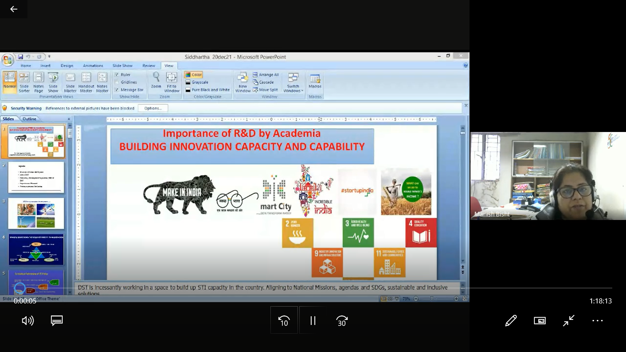The width and height of the screenshot is (626, 352).
Task: Click the Make in India lion image
Action: (x=179, y=194)
